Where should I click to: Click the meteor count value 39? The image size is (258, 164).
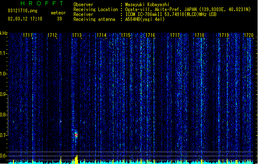pyautogui.click(x=59, y=19)
